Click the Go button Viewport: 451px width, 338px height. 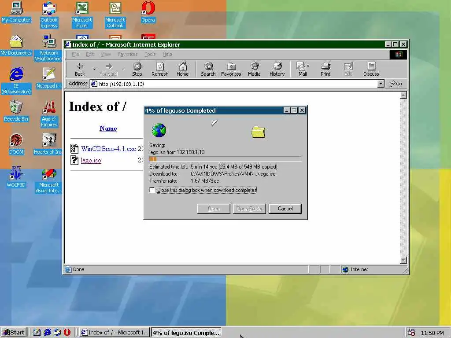(x=396, y=84)
